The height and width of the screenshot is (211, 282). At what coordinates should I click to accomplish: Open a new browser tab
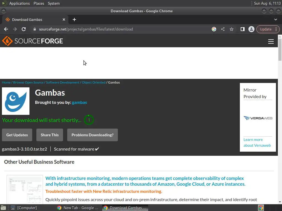coord(74,20)
